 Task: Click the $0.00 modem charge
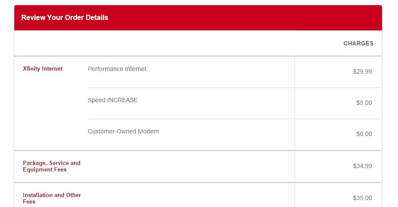click(x=364, y=134)
